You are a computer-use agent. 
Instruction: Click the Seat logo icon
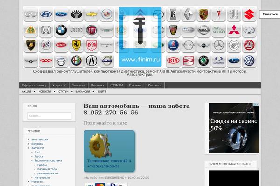188,61
